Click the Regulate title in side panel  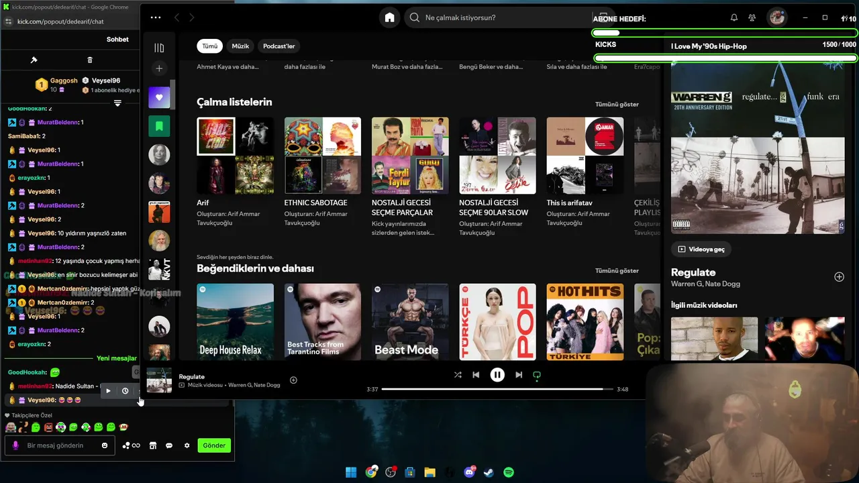693,272
